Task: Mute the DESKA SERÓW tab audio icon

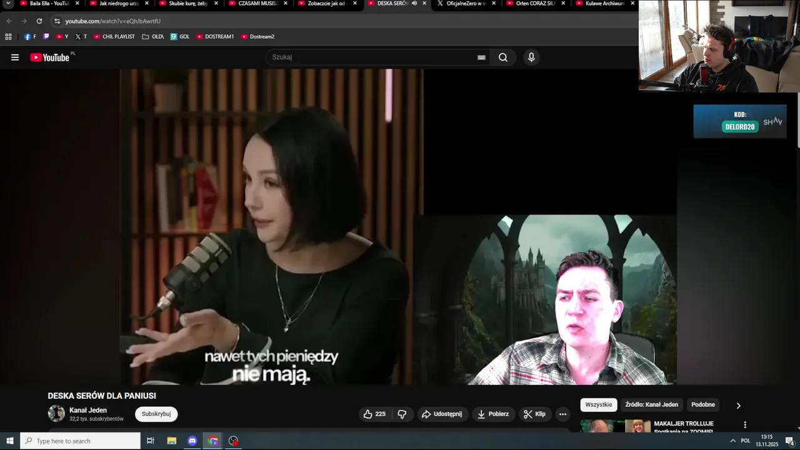Action: [x=414, y=3]
